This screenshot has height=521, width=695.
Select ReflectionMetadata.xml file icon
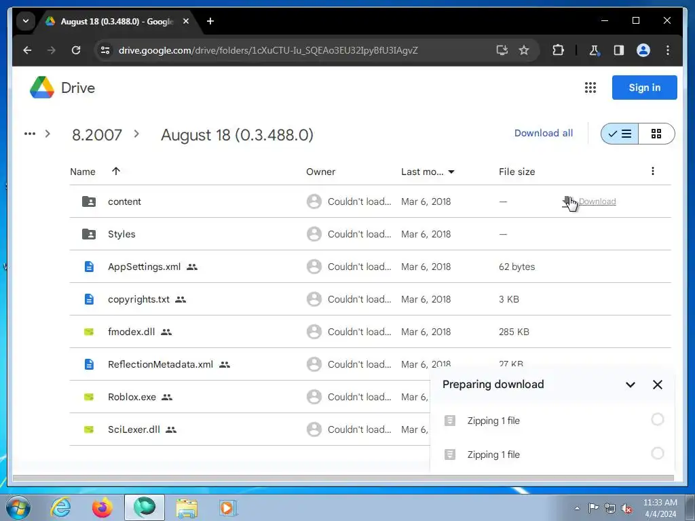89,364
